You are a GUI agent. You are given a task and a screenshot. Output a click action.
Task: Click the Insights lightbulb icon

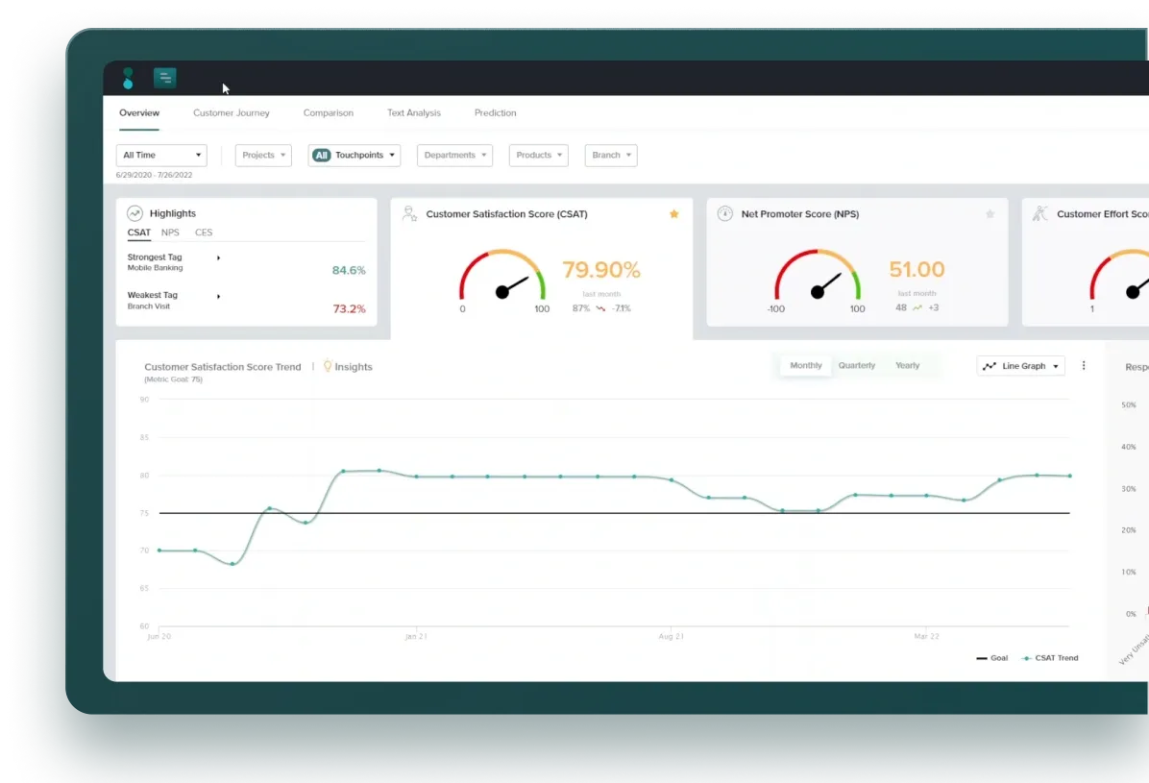pyautogui.click(x=328, y=366)
